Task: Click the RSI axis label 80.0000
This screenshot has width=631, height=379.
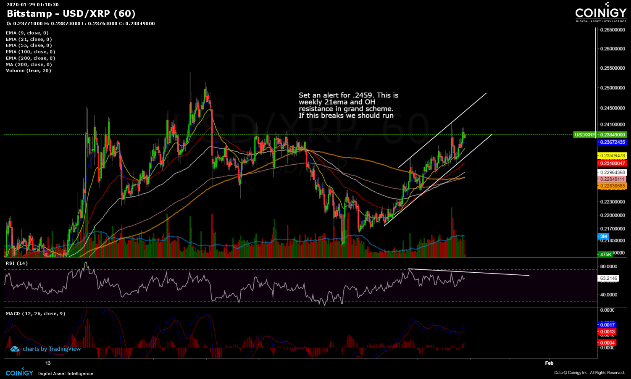Action: 608,266
